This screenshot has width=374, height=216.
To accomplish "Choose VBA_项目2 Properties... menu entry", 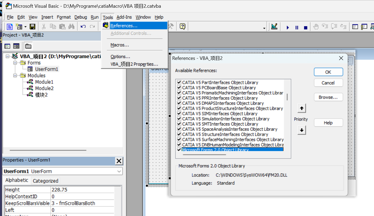I will (135, 64).
